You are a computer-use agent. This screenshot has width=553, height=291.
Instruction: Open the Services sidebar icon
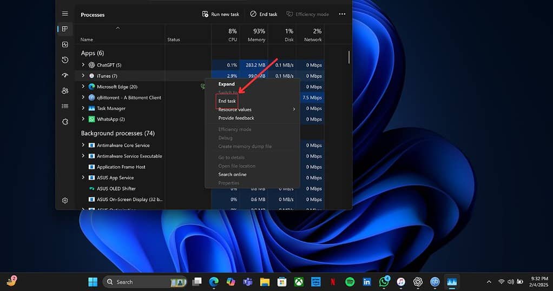point(65,122)
